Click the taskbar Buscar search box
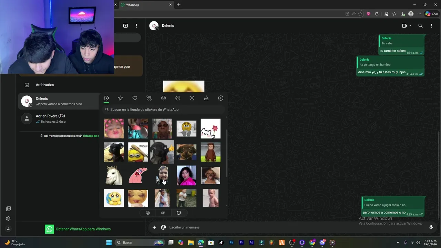This screenshot has width=441, height=248. [140, 242]
